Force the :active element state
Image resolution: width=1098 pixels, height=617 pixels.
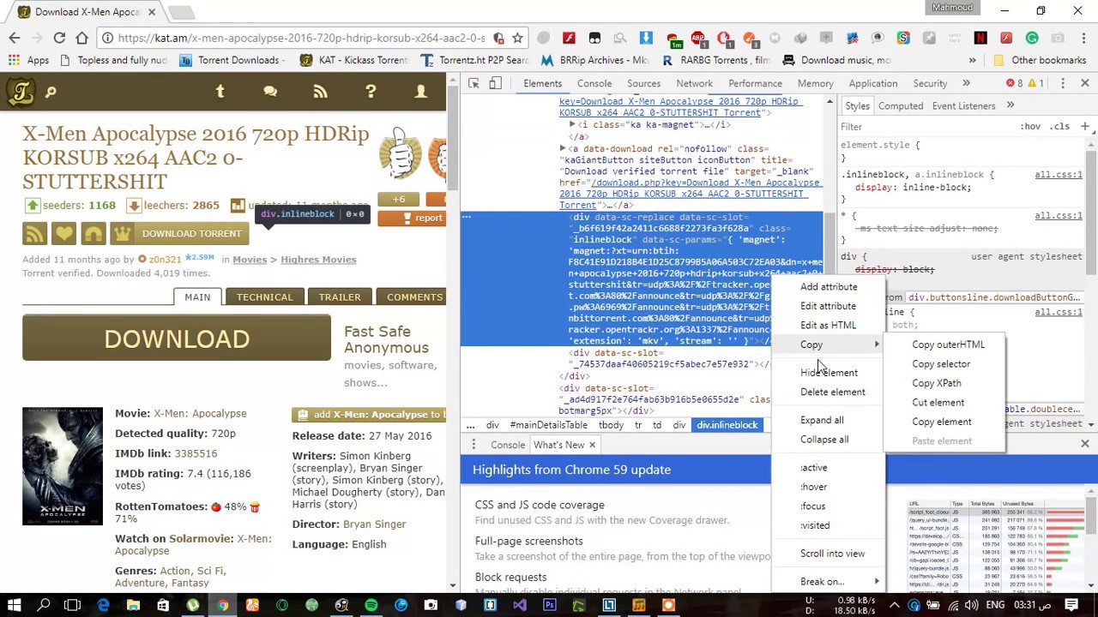[x=813, y=467]
